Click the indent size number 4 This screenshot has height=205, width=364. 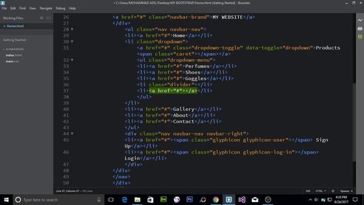pyautogui.click(x=351, y=191)
